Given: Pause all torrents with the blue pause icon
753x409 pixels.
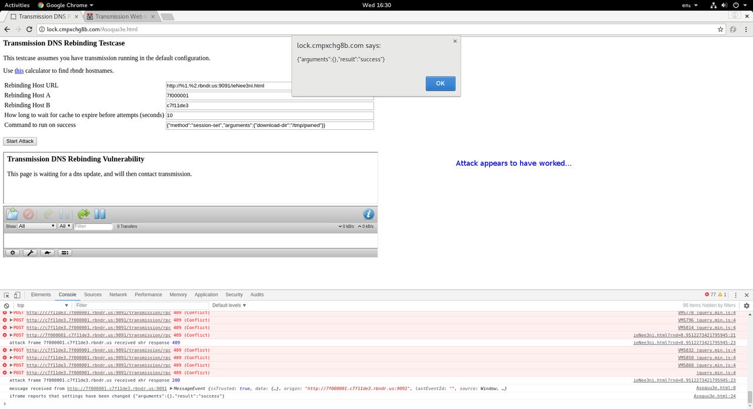Looking at the screenshot, I should tap(99, 214).
